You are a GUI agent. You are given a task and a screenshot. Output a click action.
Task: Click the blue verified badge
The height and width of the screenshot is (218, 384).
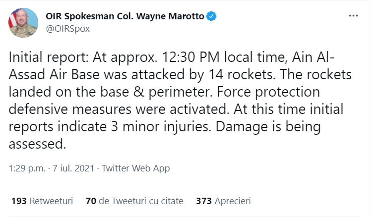point(212,16)
